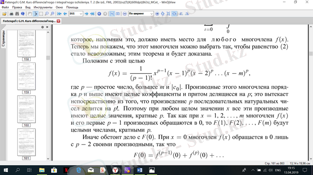The image size is (313, 175).
Task: Select page 159 thumbnail
Action: click(x=26, y=76)
